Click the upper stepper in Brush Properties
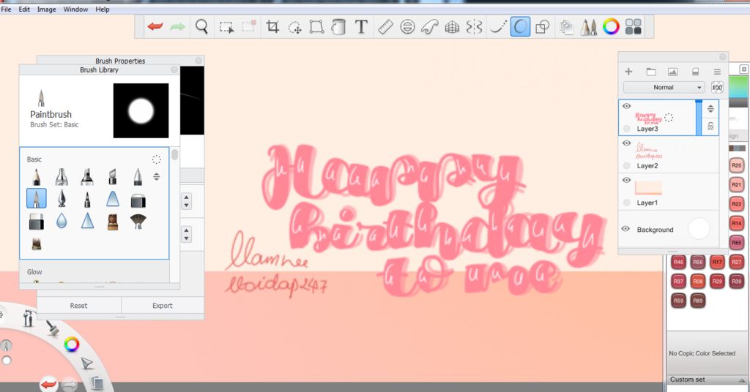Screen dimensions: 750x392 [x=187, y=201]
